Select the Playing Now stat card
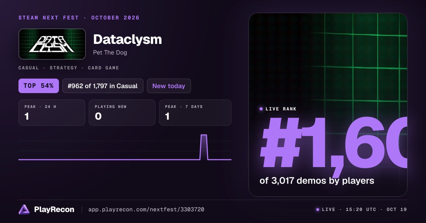Image resolution: width=426 pixels, height=223 pixels. click(x=122, y=113)
